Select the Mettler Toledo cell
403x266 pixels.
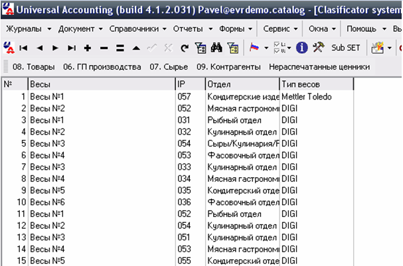(317, 97)
